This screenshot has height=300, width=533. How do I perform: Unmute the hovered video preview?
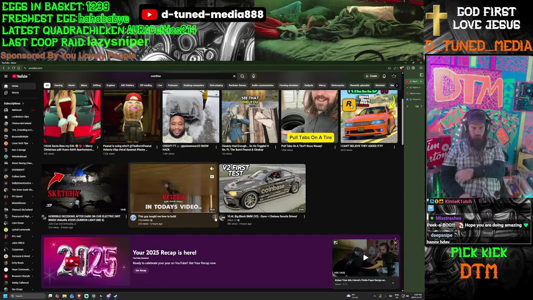coord(212,169)
